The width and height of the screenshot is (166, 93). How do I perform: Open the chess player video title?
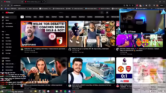click(x=43, y=85)
